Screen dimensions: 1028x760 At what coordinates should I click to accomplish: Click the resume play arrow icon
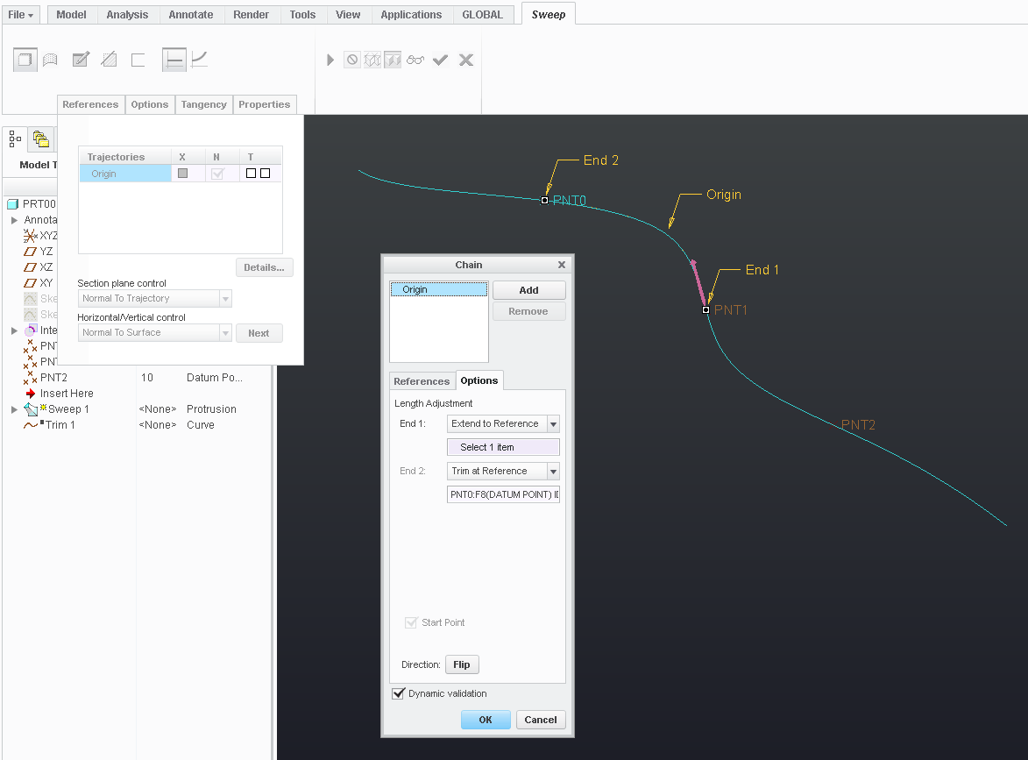pyautogui.click(x=330, y=60)
